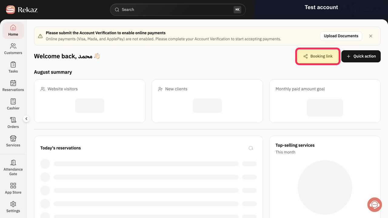Screen dimensions: 388x218
Task: Open Attendance Gate in sidebar
Action: [x=13, y=167]
